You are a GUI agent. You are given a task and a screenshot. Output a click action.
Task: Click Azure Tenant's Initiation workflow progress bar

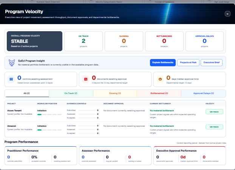click(x=49, y=115)
